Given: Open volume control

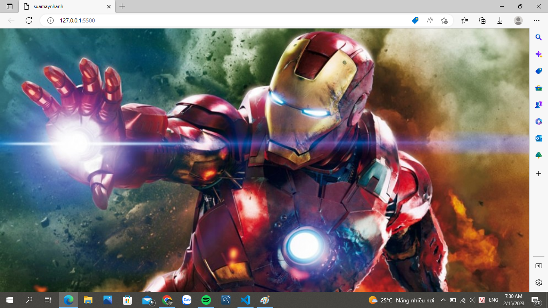Looking at the screenshot, I should click(472, 300).
